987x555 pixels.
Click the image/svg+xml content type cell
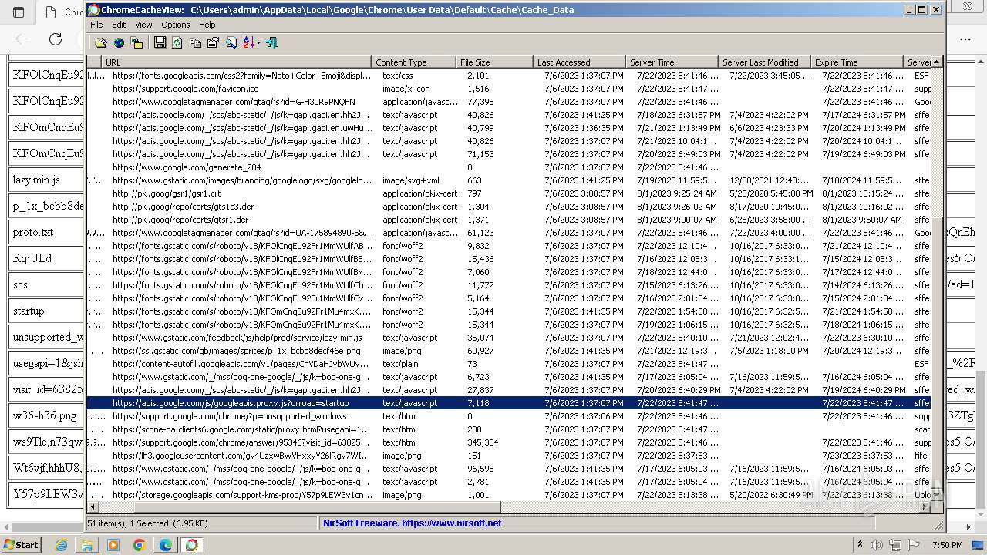pyautogui.click(x=411, y=180)
